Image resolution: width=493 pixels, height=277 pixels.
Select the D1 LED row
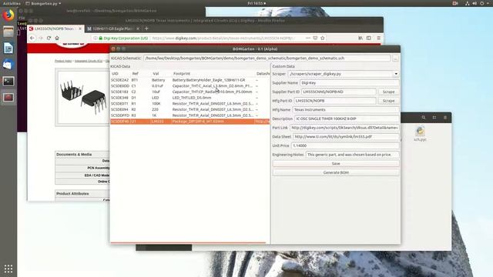click(190, 98)
